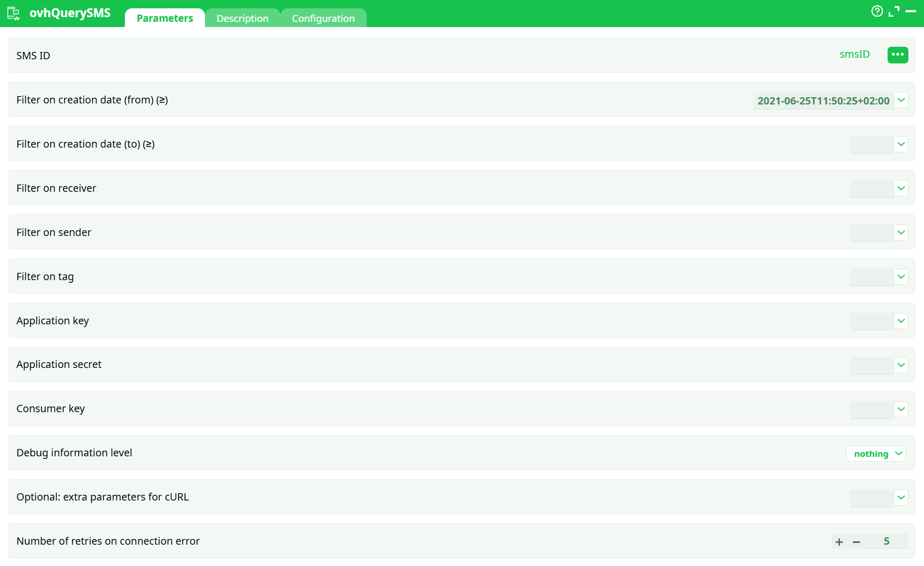This screenshot has width=924, height=566.
Task: Select the smsID variable link
Action: [x=855, y=54]
